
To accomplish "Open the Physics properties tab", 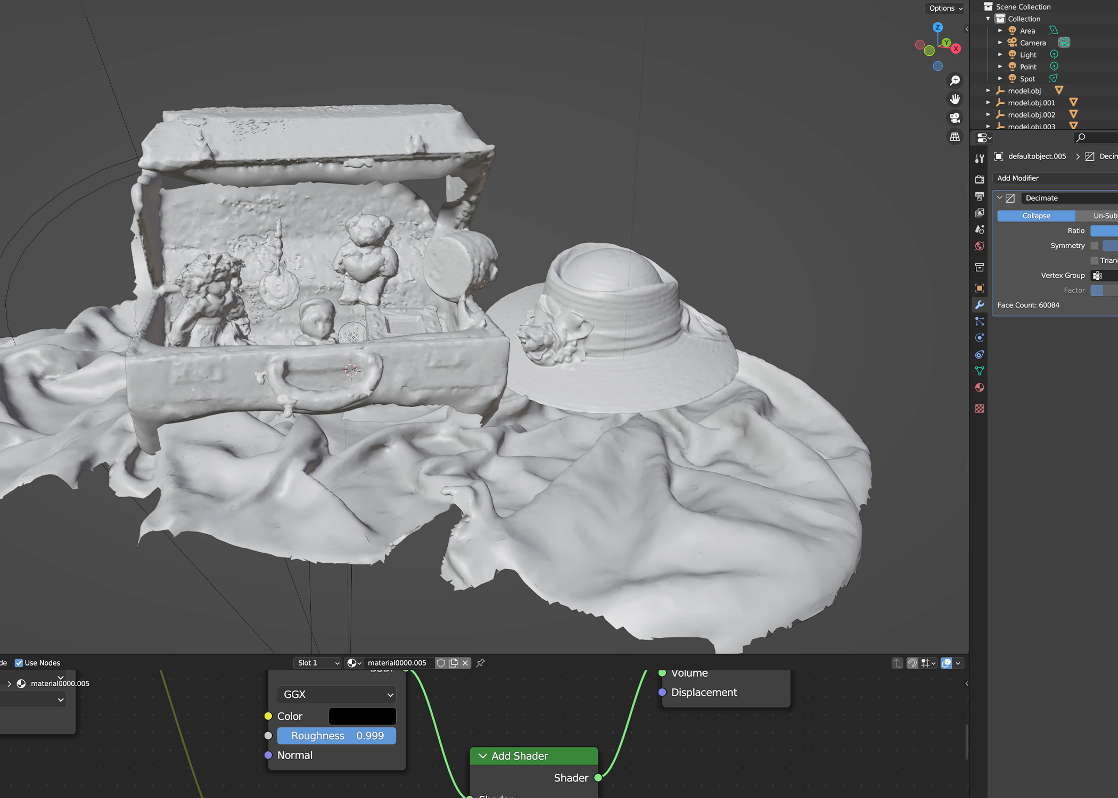I will tap(979, 338).
